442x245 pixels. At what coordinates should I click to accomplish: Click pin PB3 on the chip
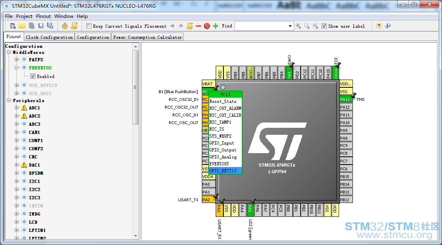point(290,73)
